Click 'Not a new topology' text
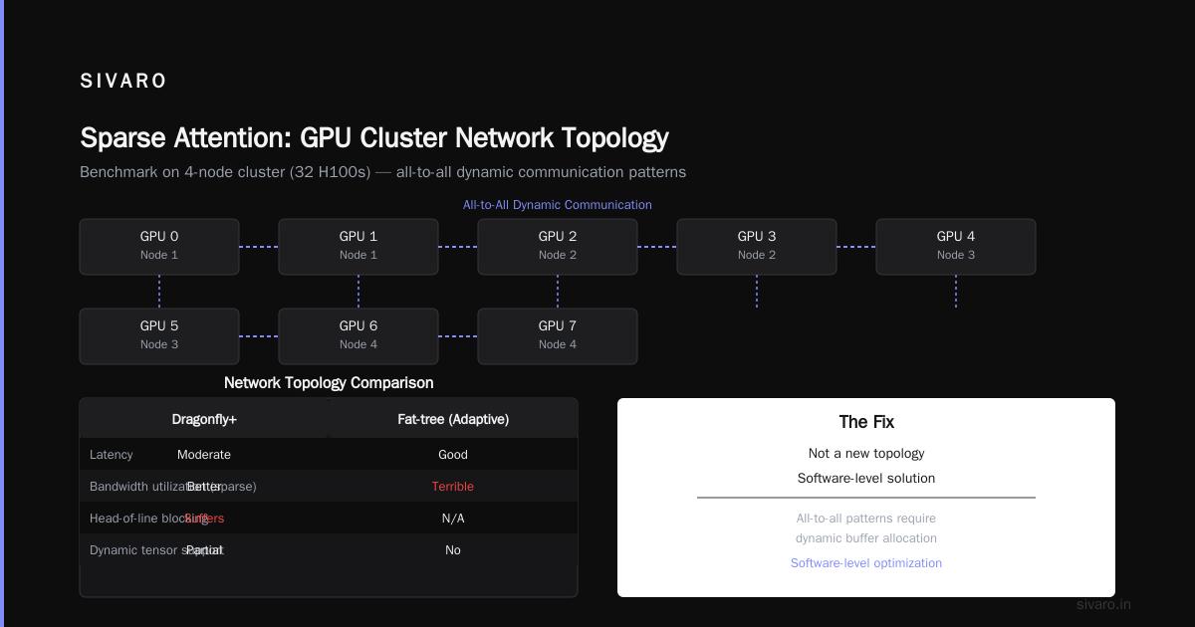The height and width of the screenshot is (627, 1195). [866, 454]
